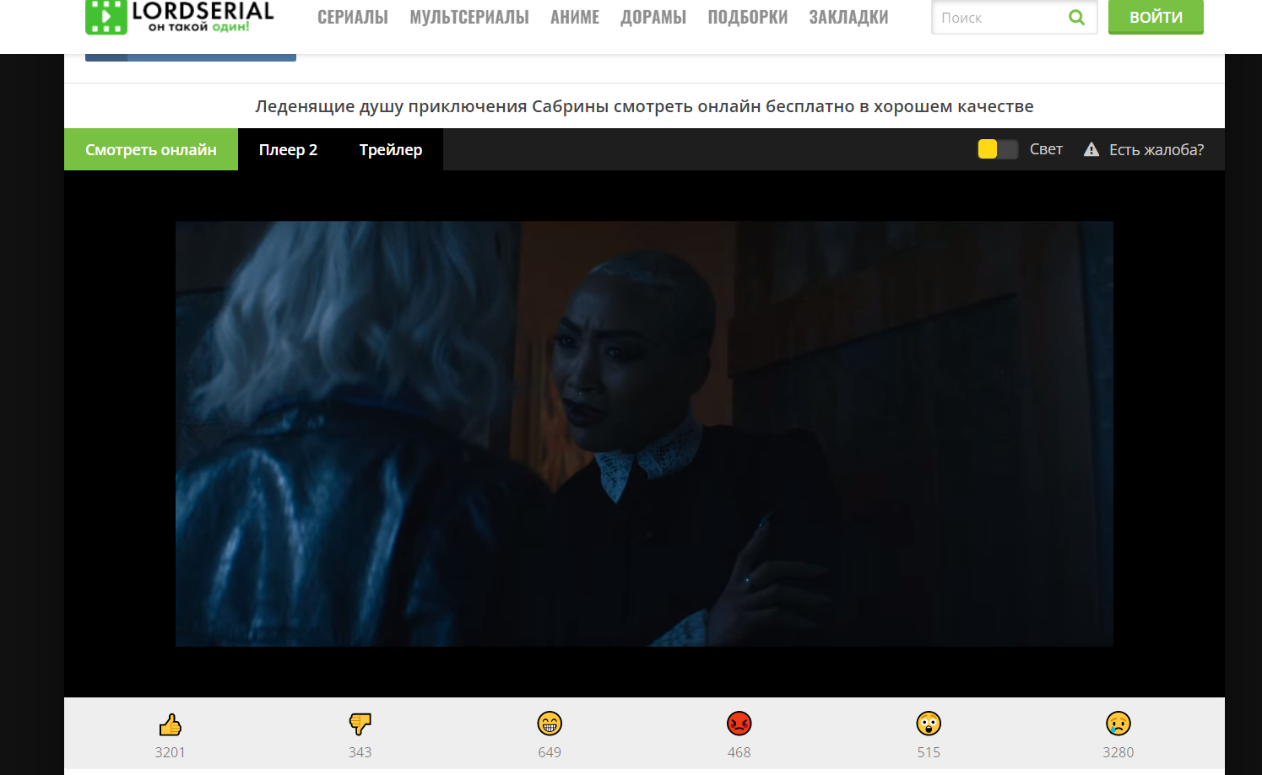Click the grinning face reaction emoji
Image resolution: width=1262 pixels, height=775 pixels.
click(550, 724)
